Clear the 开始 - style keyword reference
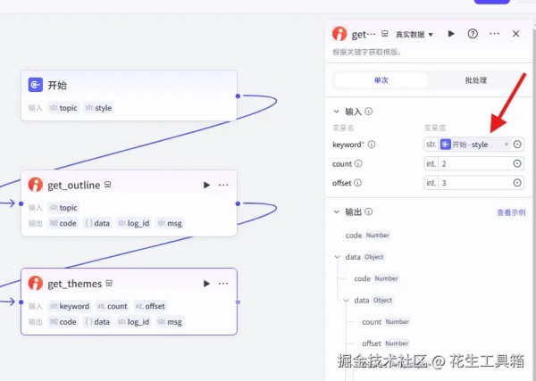536x381 pixels. (x=507, y=145)
